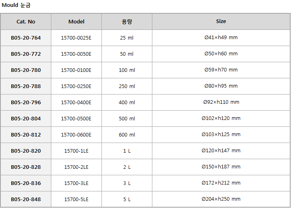Click the 용량 column header

tap(127, 22)
